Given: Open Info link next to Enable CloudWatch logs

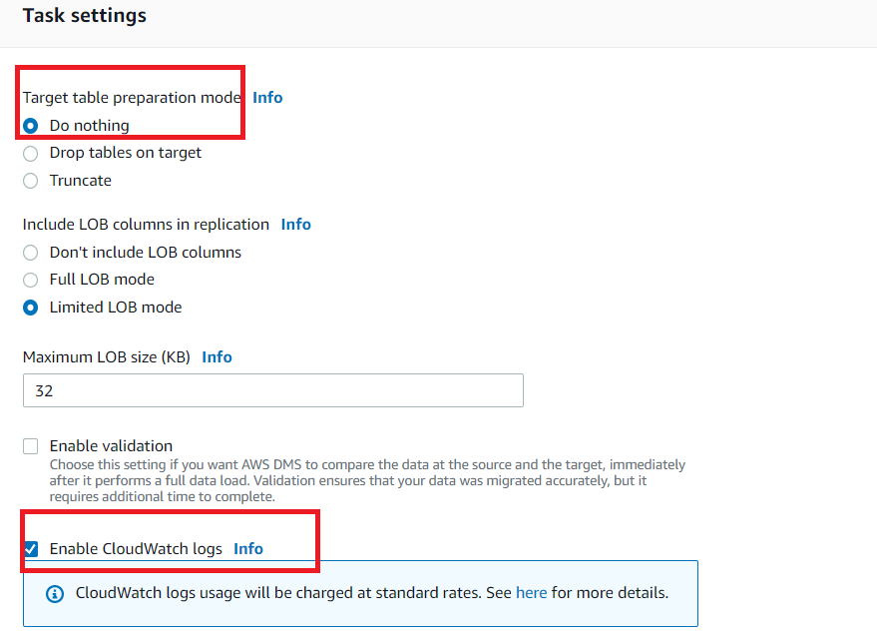Looking at the screenshot, I should click(x=248, y=548).
